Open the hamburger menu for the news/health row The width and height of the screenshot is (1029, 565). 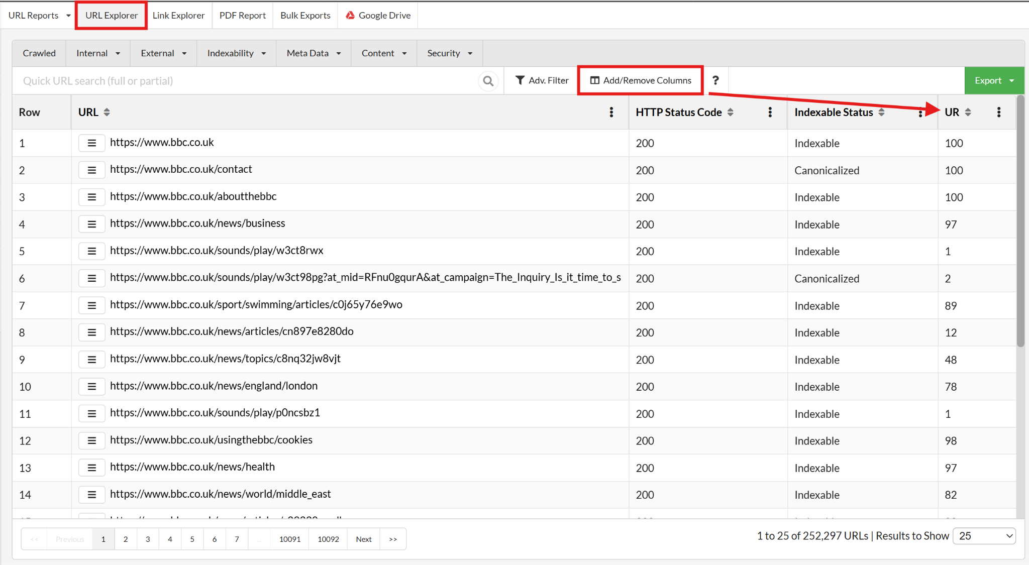tap(91, 467)
